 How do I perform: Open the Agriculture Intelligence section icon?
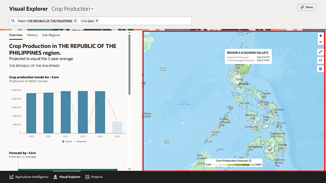click(11, 177)
